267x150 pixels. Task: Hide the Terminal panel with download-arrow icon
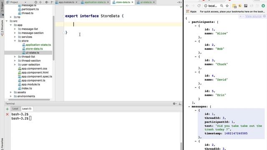tap(180, 104)
